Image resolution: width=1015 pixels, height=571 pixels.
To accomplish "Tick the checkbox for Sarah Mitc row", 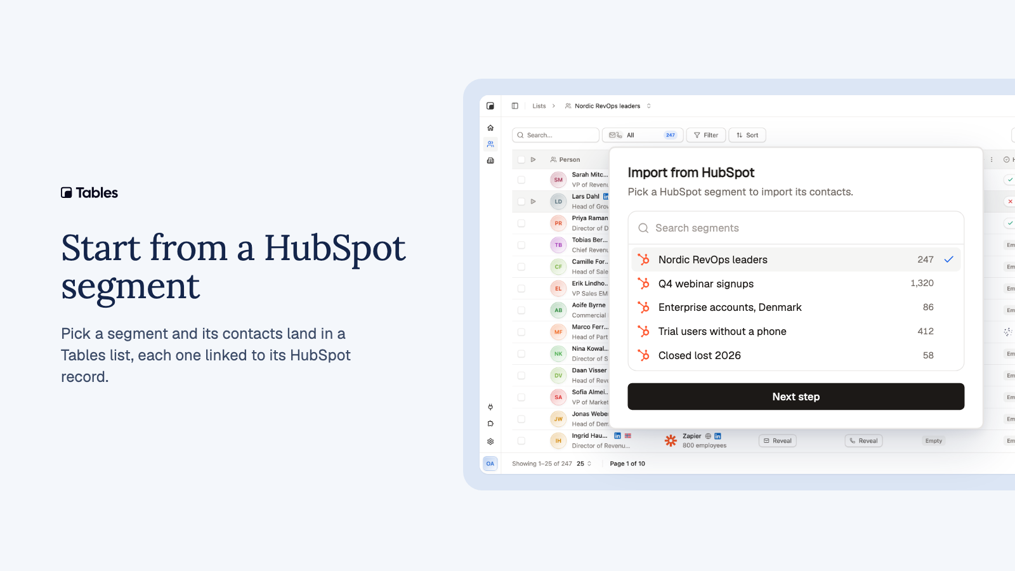I will click(521, 180).
